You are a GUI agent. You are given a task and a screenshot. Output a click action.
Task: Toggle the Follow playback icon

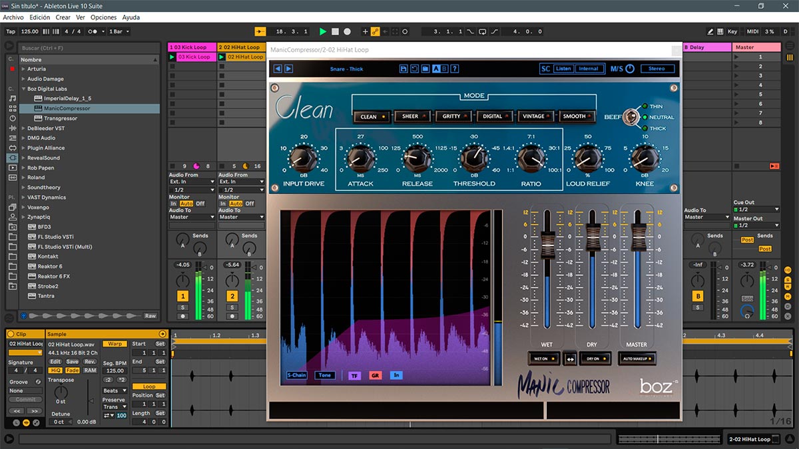[x=260, y=31]
